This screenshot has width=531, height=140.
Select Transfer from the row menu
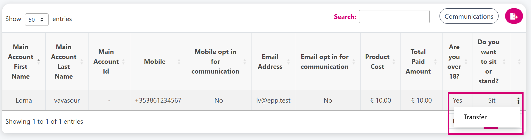click(475, 117)
